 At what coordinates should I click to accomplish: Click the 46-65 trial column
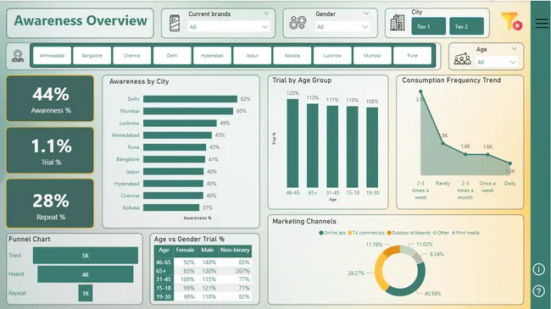292,143
